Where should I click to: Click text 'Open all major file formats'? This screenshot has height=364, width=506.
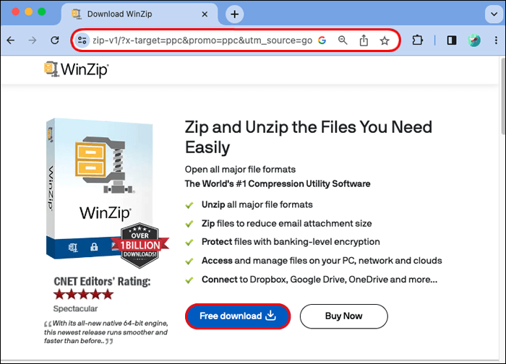(240, 170)
